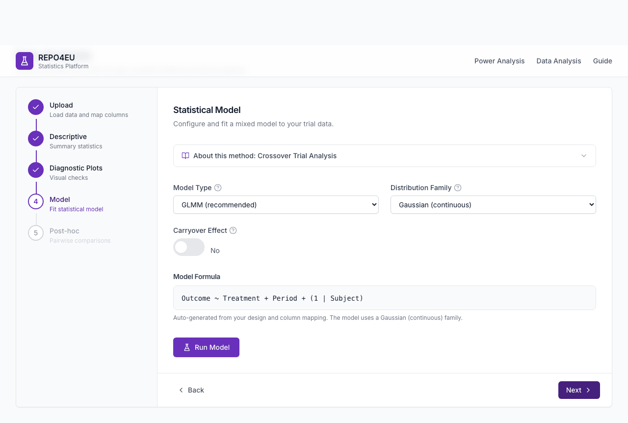628x423 pixels.
Task: Open the Data Analysis menu
Action: (559, 61)
